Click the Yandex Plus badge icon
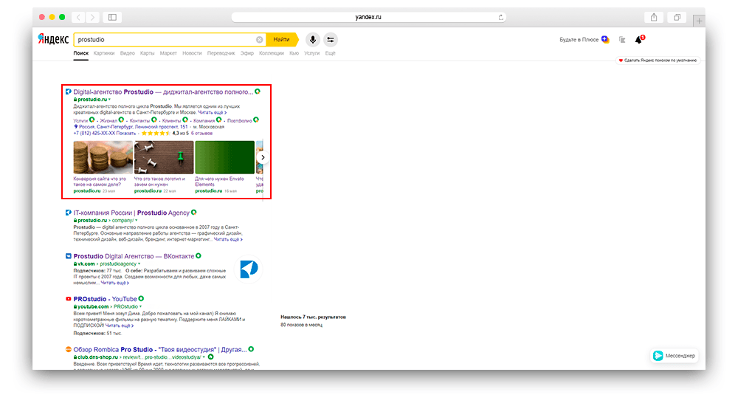This screenshot has height=406, width=738. coord(605,40)
